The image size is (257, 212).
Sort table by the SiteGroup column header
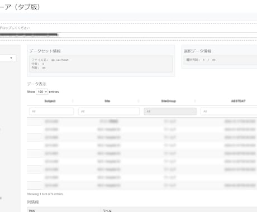tap(169, 101)
